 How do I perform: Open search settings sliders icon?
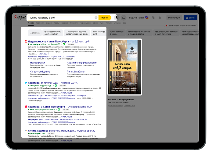(124, 18)
